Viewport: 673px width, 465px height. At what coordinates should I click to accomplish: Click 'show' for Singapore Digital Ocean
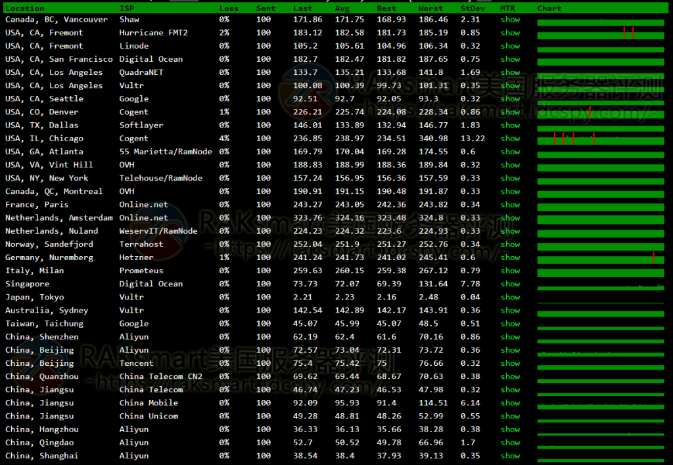(510, 284)
